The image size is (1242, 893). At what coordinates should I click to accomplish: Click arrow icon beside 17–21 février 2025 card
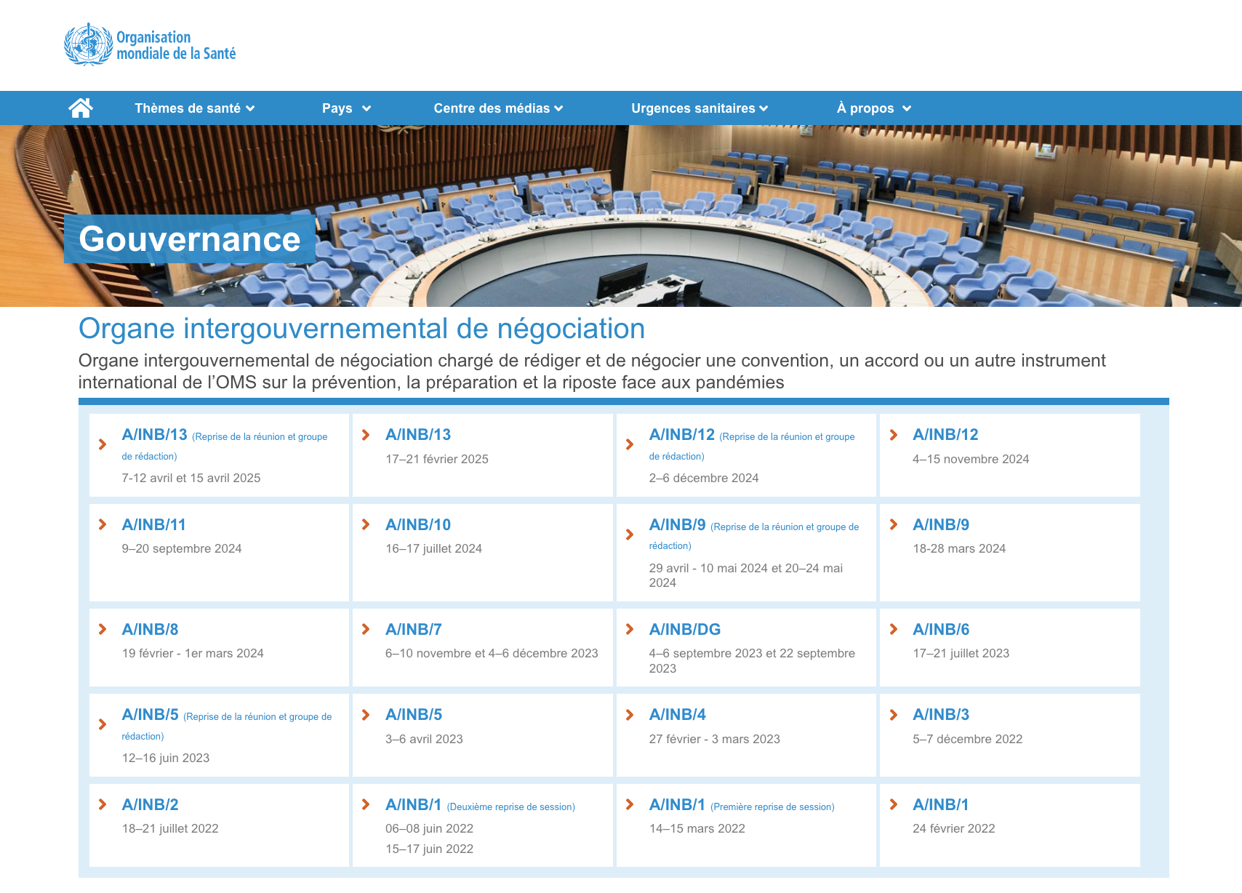click(x=366, y=435)
